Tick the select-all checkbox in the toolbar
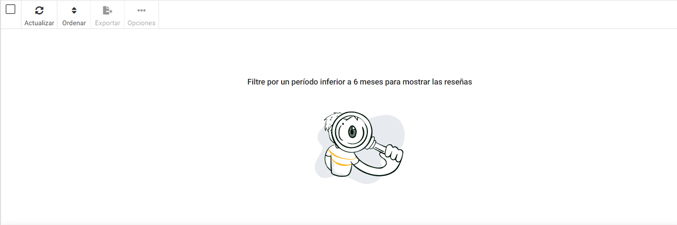 10,9
